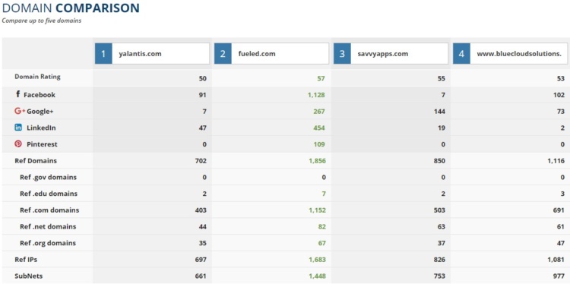Screen dimensions: 570x284
Task: Edit the savvyapps.com domain field
Action: 400,54
